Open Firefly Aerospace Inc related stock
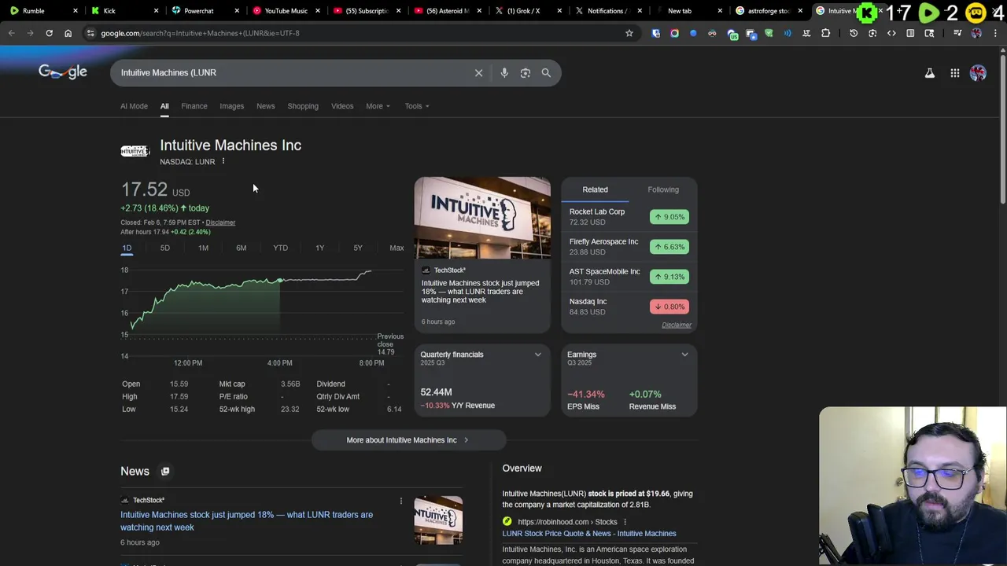The height and width of the screenshot is (566, 1007). (629, 247)
